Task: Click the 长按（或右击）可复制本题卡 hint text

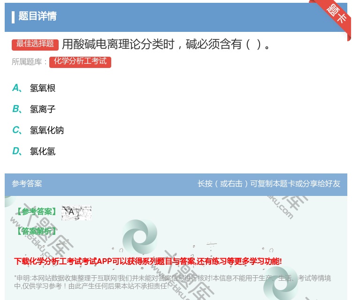Action: click(269, 184)
